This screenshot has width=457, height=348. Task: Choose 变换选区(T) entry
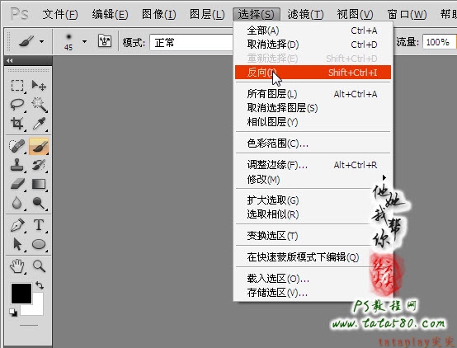(x=313, y=236)
